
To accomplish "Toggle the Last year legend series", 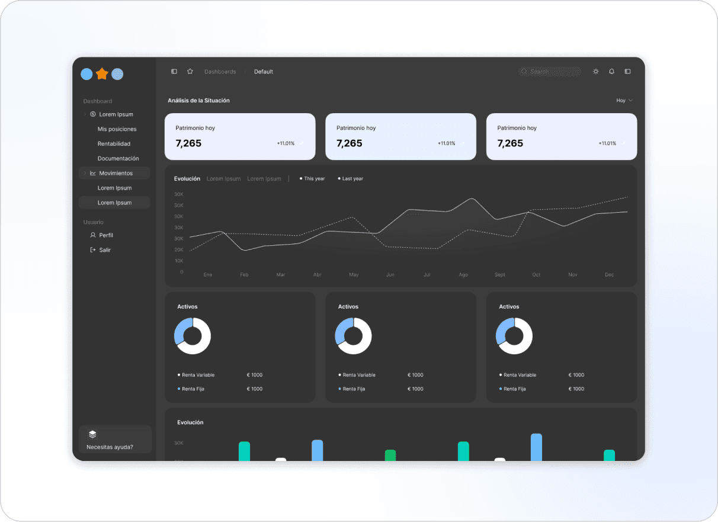I will pos(351,178).
